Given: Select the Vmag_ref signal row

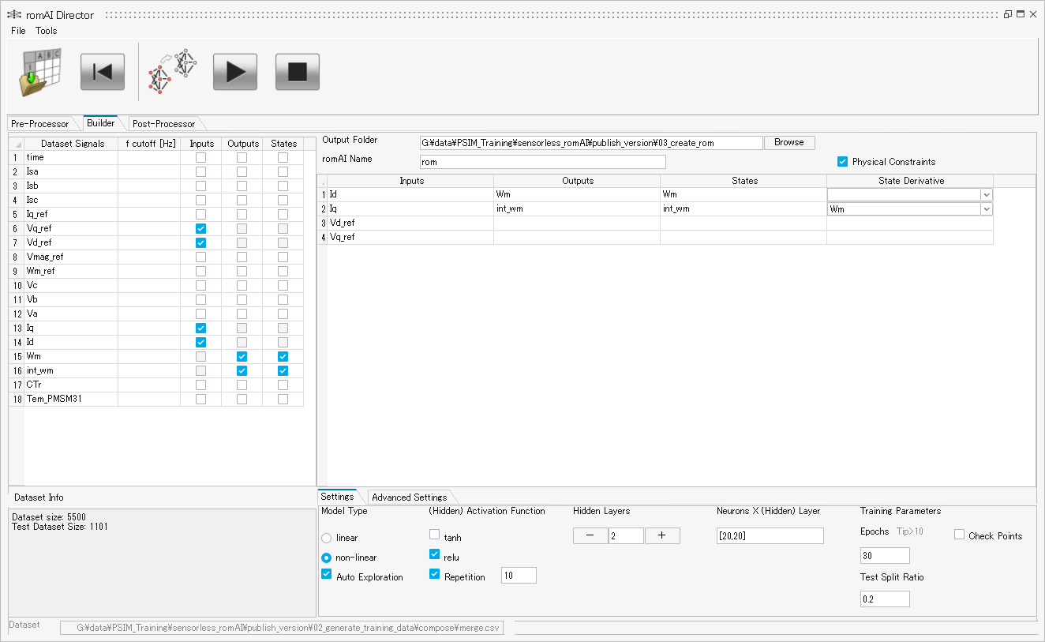Looking at the screenshot, I should [71, 257].
